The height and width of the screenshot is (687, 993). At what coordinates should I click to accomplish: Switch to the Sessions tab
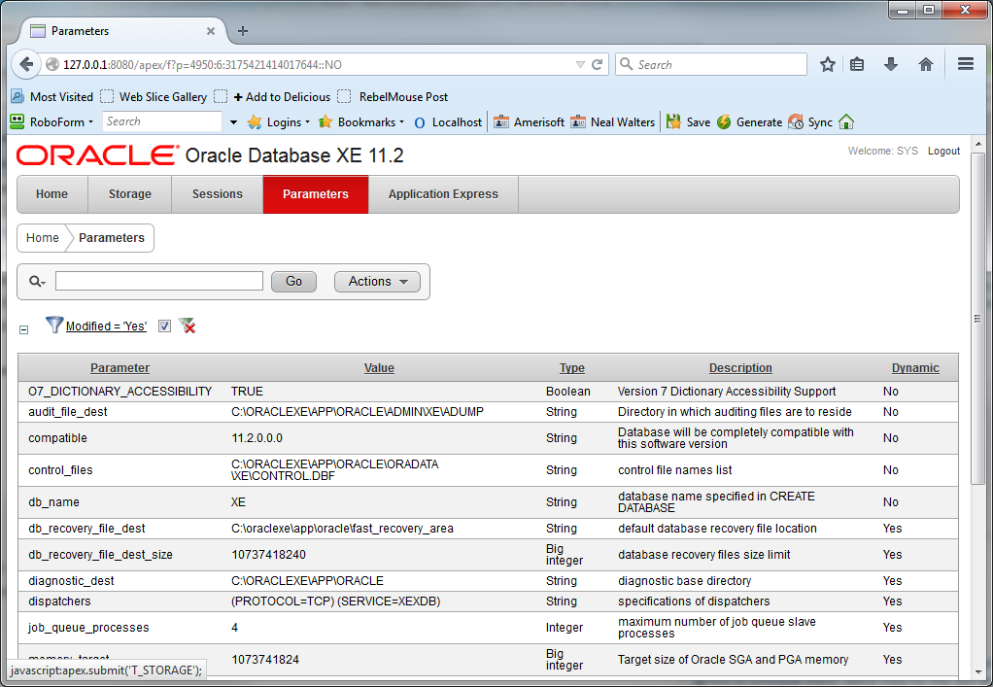point(218,194)
